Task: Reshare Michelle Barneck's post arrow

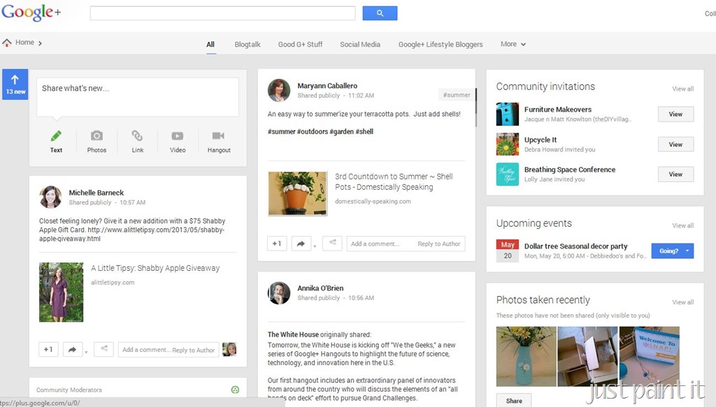Action: point(72,350)
